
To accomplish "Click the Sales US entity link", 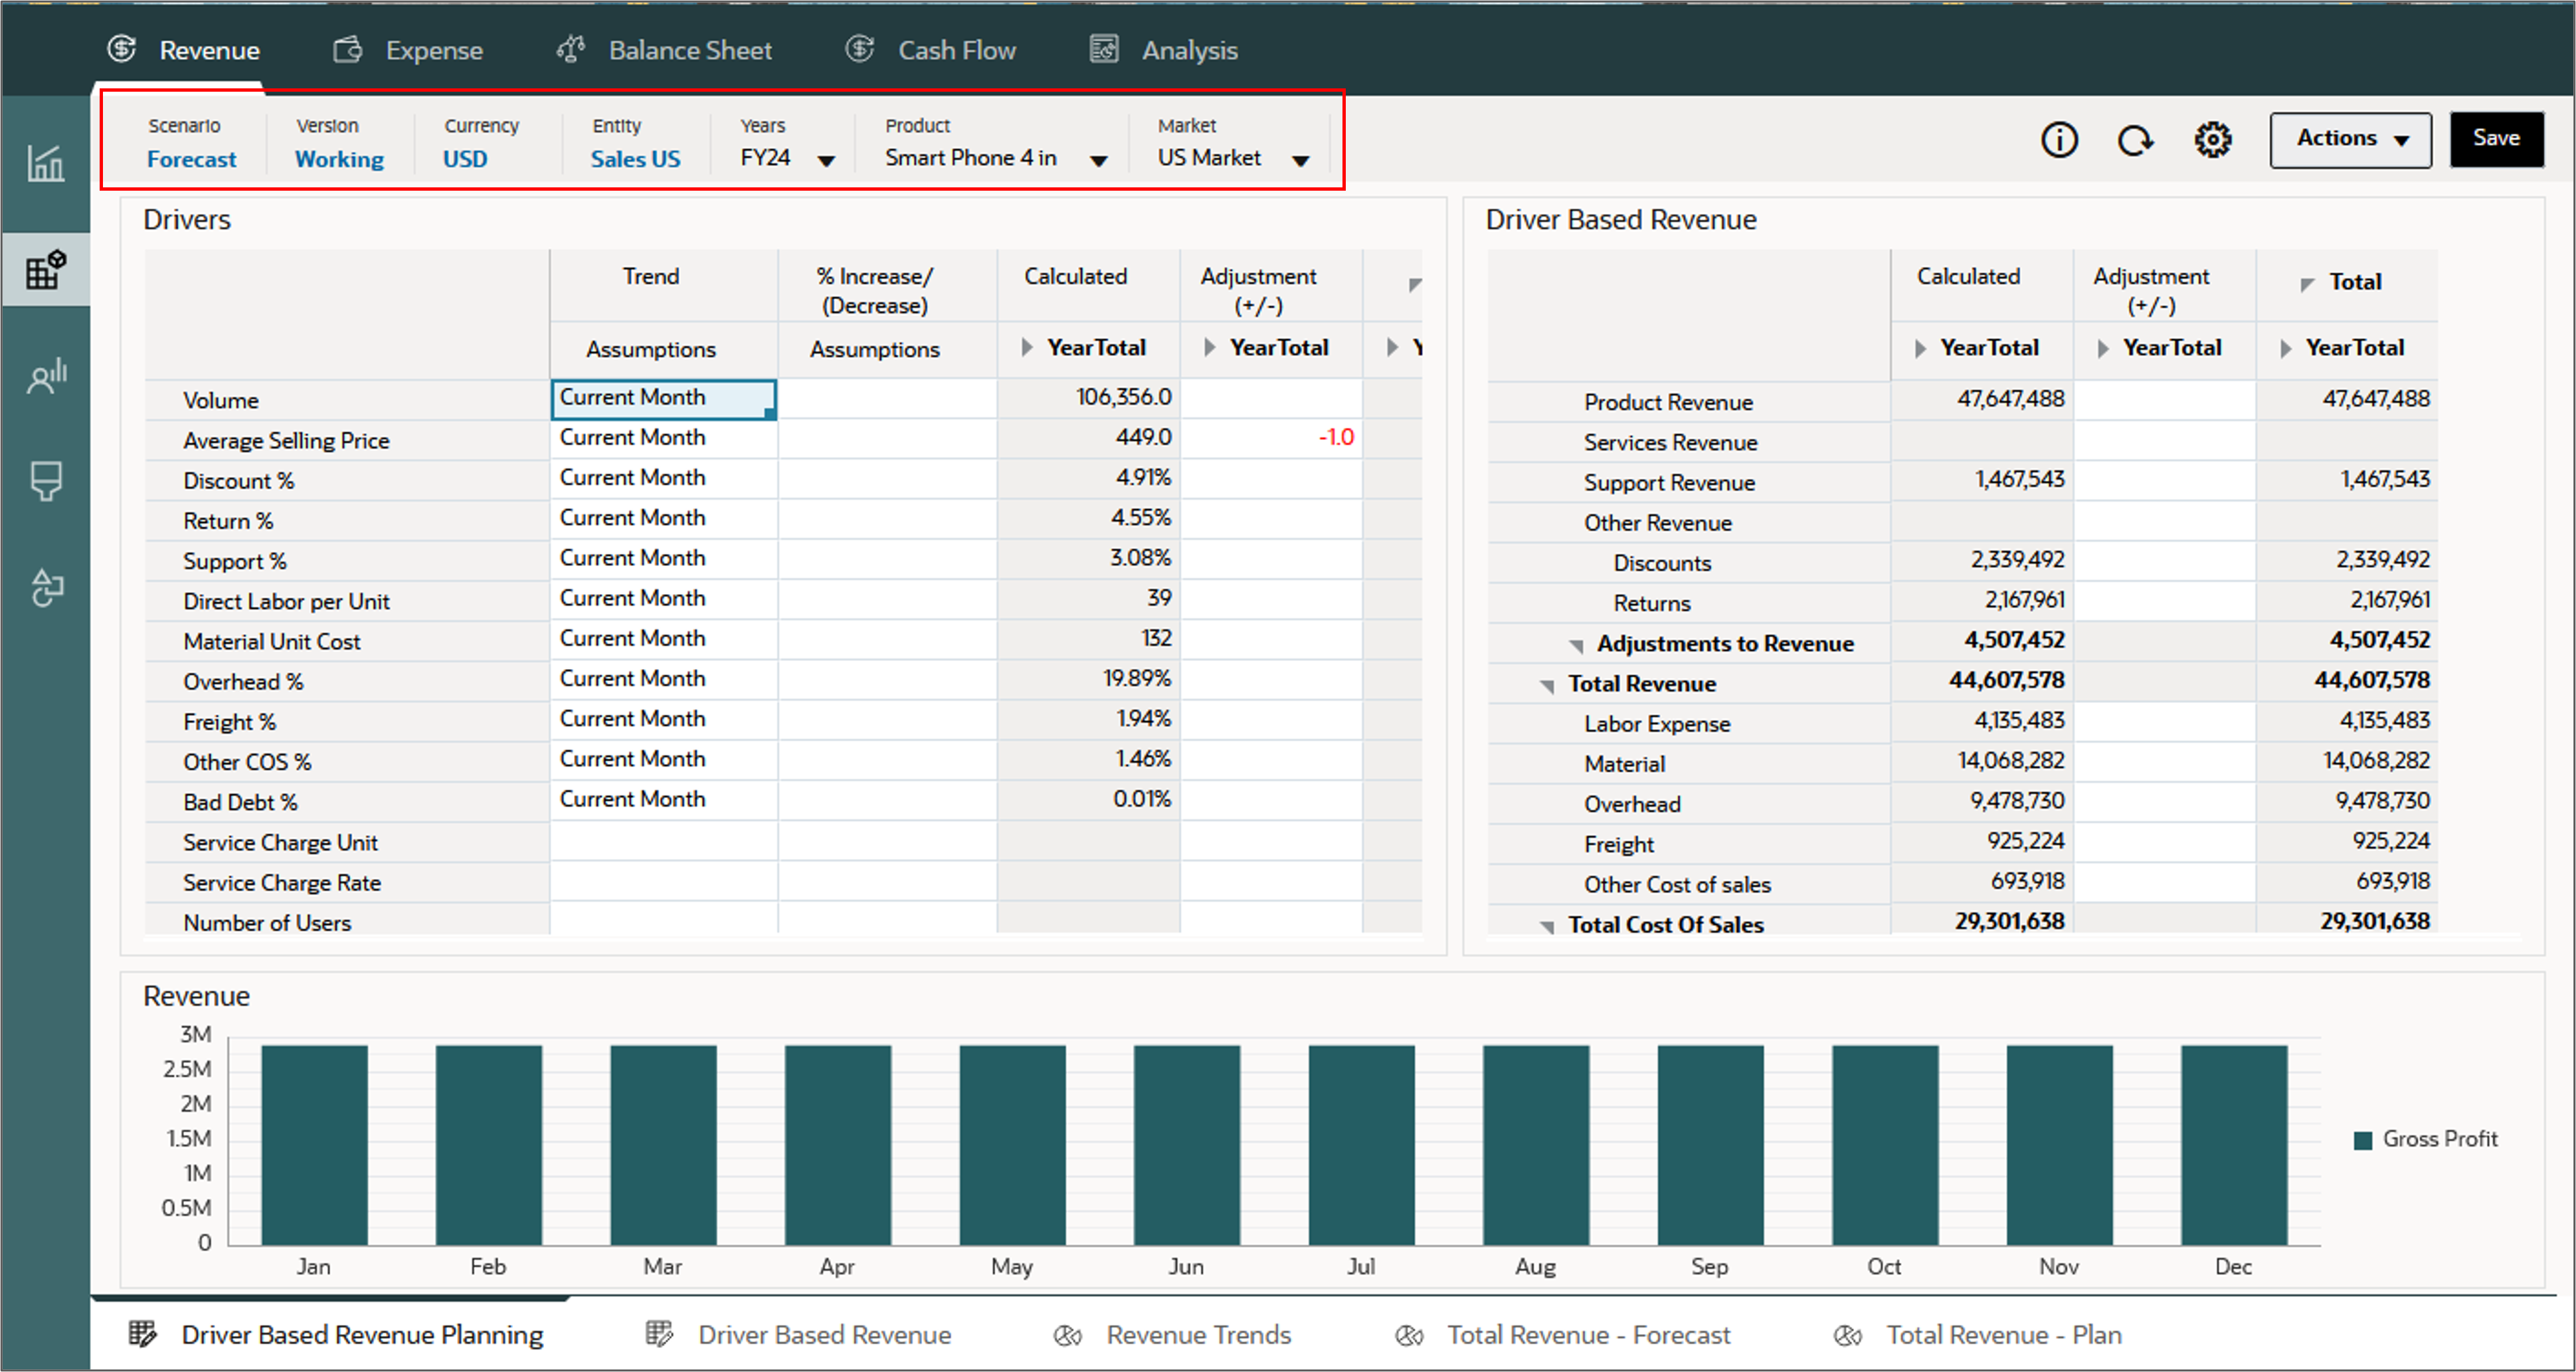I will click(x=635, y=159).
